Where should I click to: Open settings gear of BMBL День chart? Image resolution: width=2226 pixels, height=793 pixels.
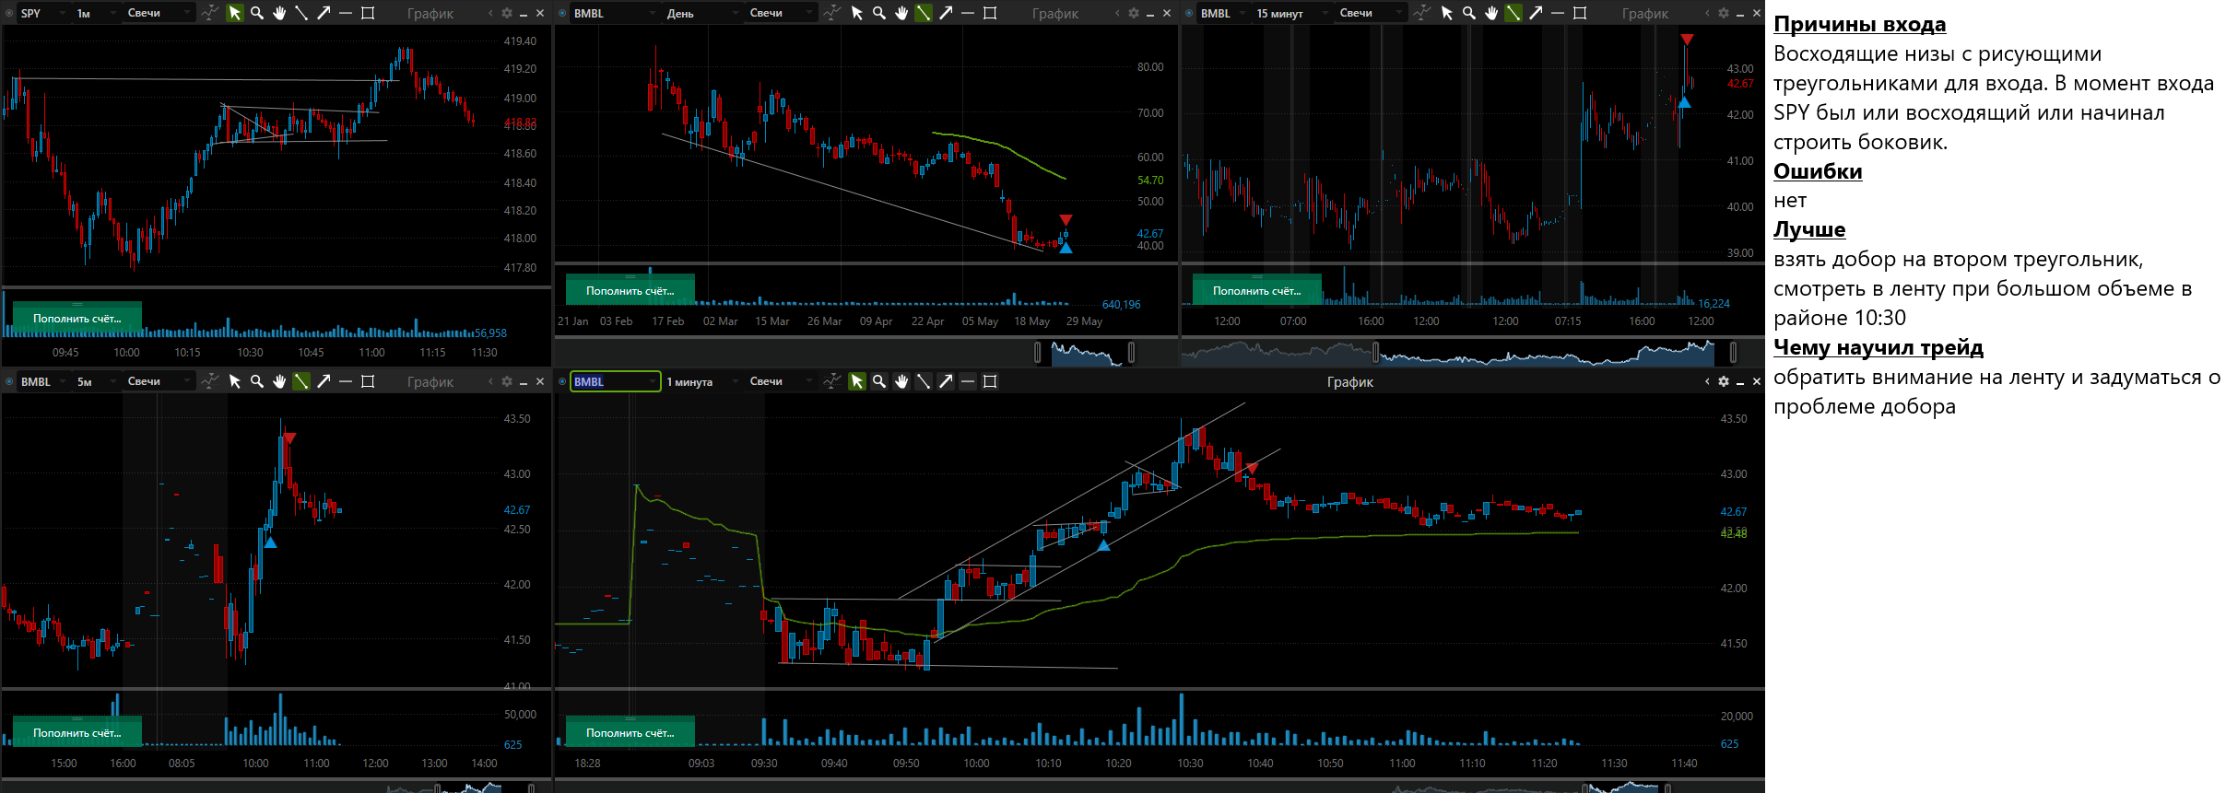(x=1133, y=13)
